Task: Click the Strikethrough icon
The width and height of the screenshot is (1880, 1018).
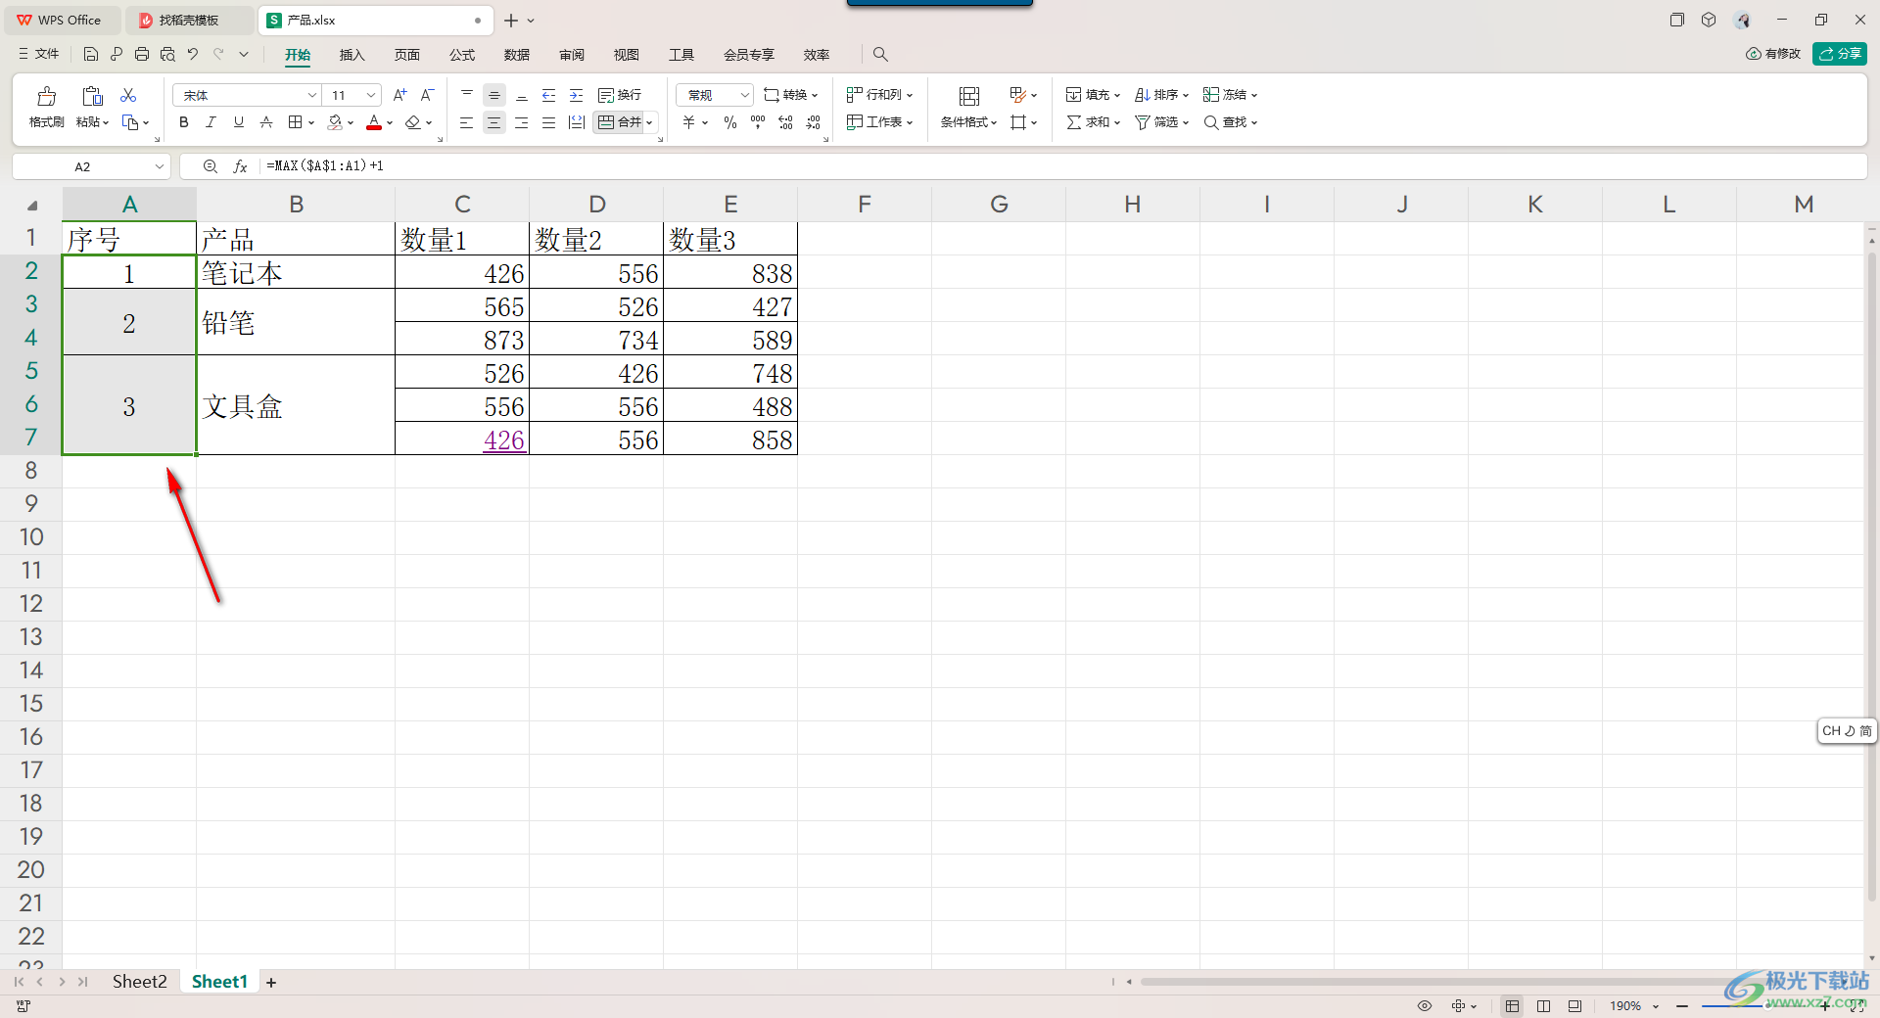Action: pyautogui.click(x=266, y=122)
